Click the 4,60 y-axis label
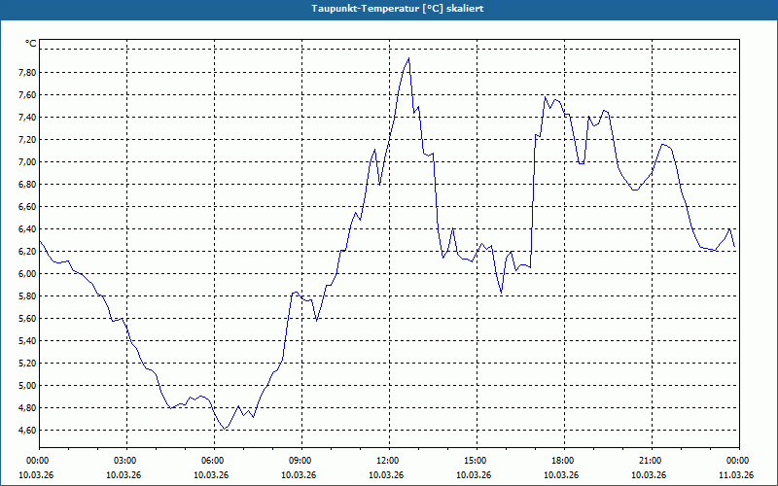 26,431
